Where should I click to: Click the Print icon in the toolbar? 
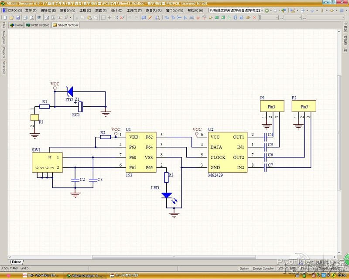click(x=24, y=17)
